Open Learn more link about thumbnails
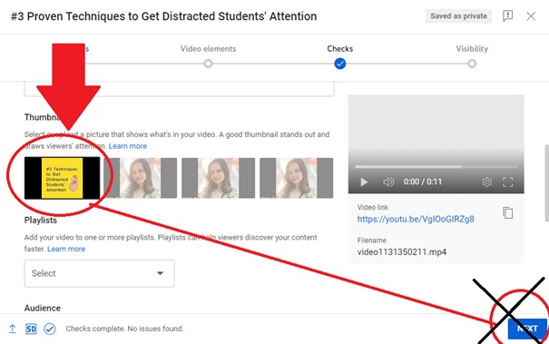549x344 pixels. [127, 146]
